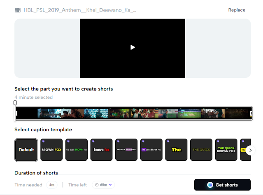This screenshot has width=263, height=195.
Task: Choose the yellow "The" caption template
Action: pyautogui.click(x=176, y=150)
